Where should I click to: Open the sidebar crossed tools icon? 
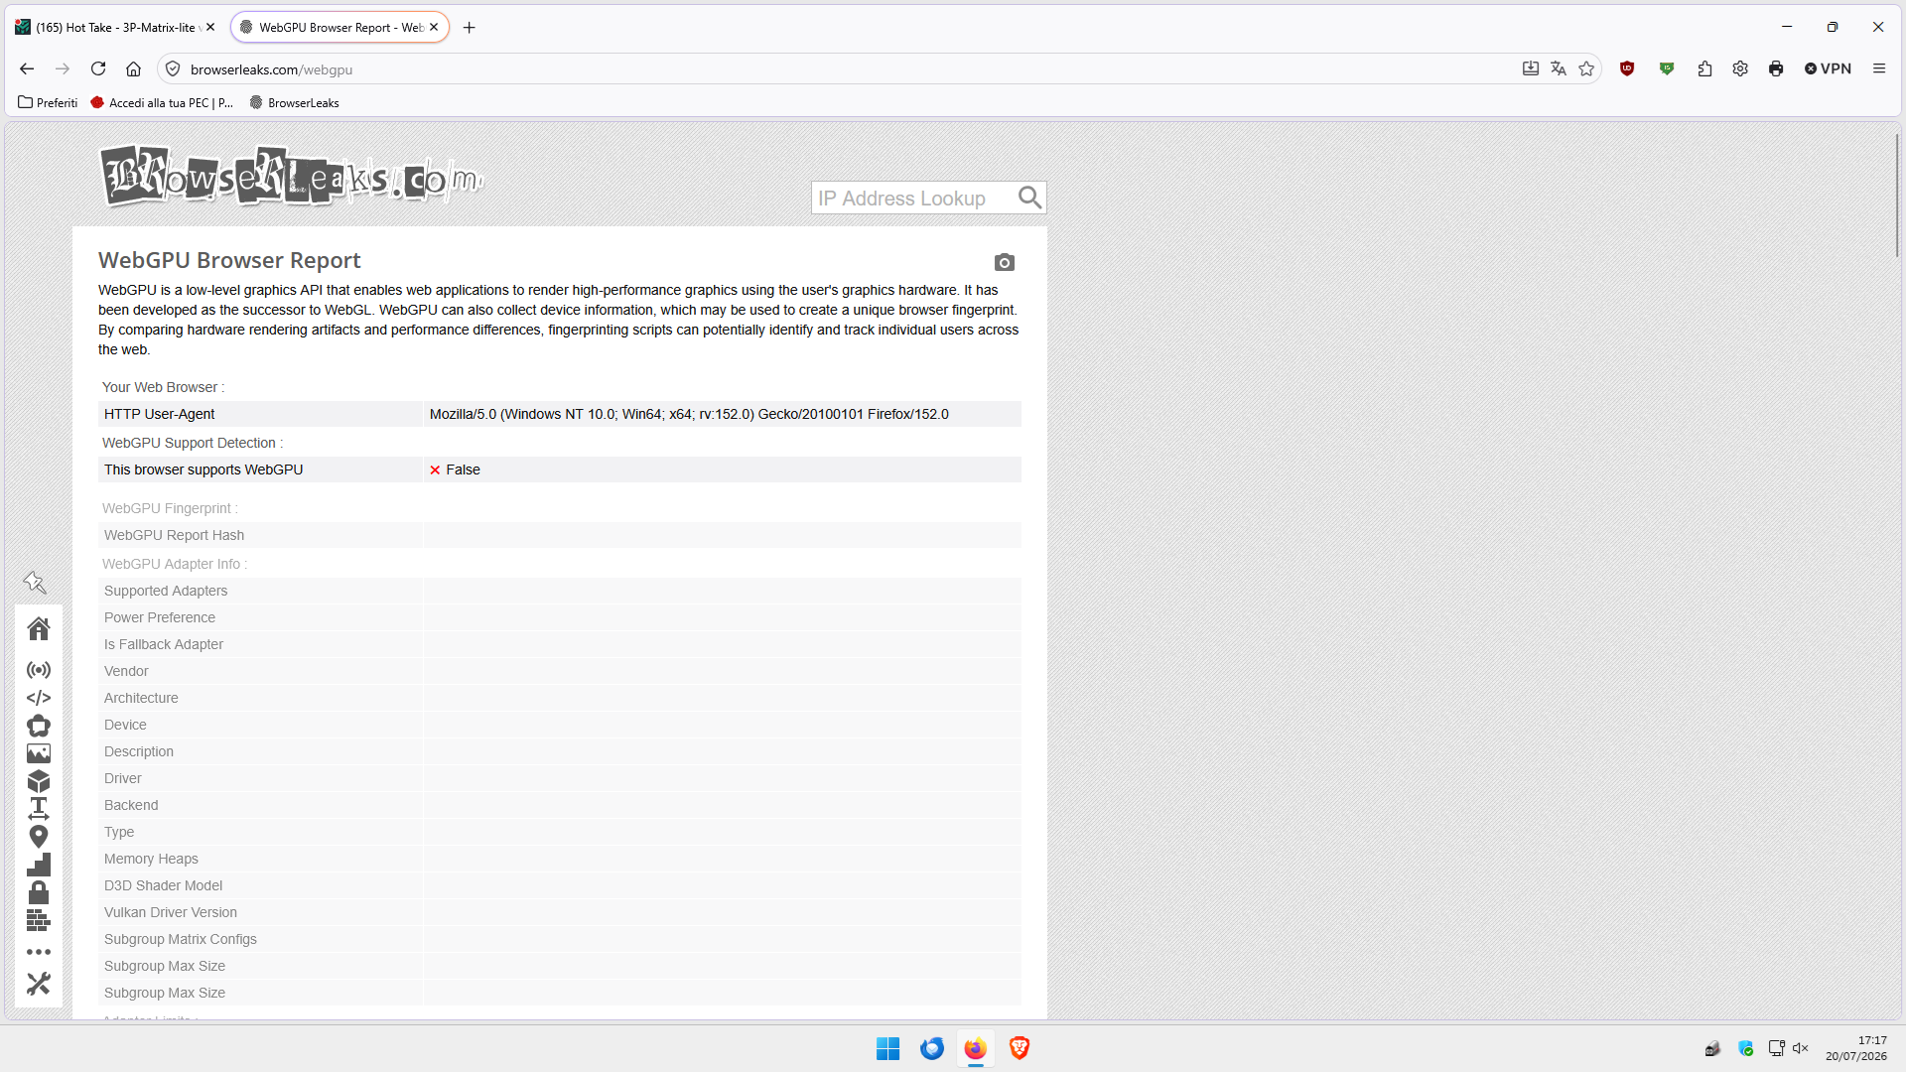point(39,984)
